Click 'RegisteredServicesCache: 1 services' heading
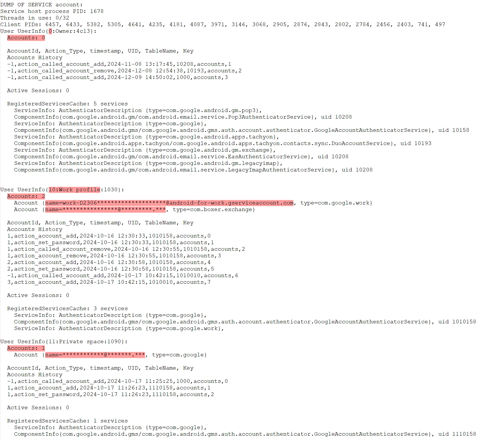The width and height of the screenshot is (491, 440). pos(67,421)
